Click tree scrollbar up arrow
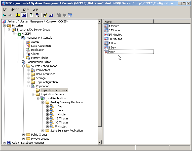Image resolution: width=192 pixels, height=151 pixels. 100,22
